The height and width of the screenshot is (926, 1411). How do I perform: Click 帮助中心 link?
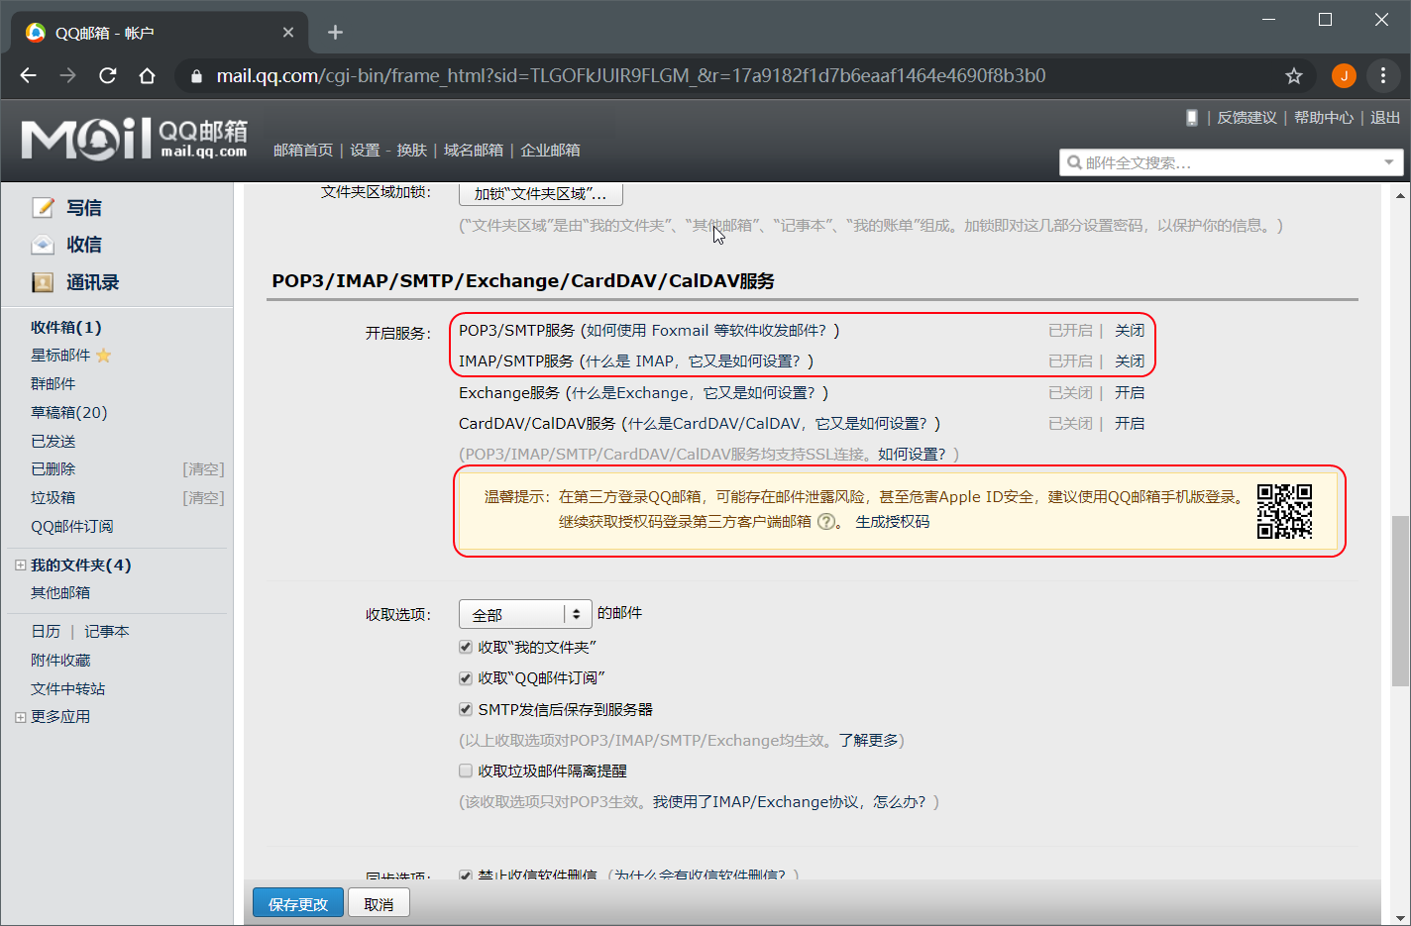coord(1324,117)
